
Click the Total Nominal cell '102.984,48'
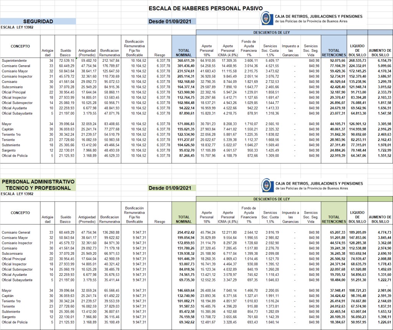coord(186,103)
